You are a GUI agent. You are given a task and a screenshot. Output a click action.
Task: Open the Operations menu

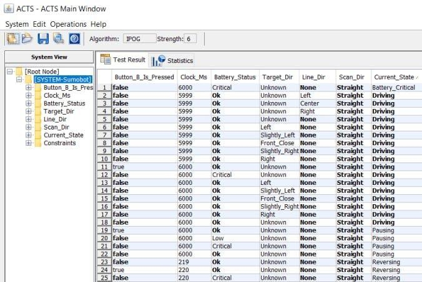click(x=69, y=24)
